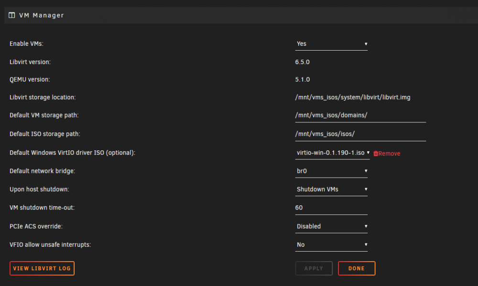Image resolution: width=478 pixels, height=286 pixels.
Task: Click the red trash Remove icon
Action: tap(376, 154)
